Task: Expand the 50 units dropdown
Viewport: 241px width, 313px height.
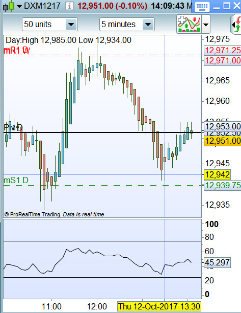Action: tap(71, 25)
